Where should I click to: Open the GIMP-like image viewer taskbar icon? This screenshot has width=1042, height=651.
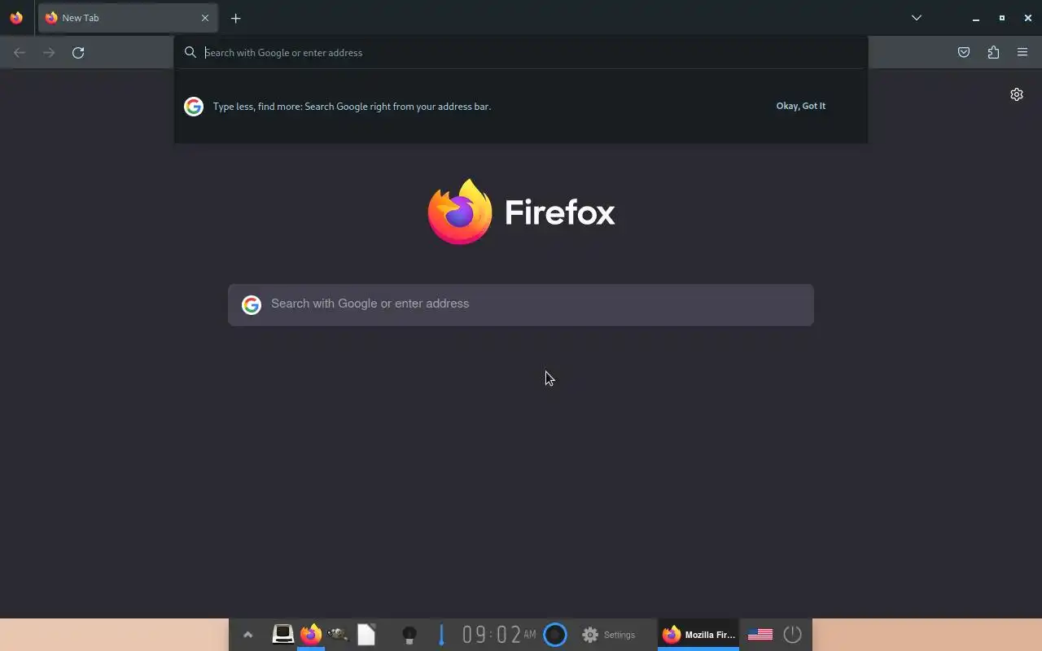click(x=339, y=634)
